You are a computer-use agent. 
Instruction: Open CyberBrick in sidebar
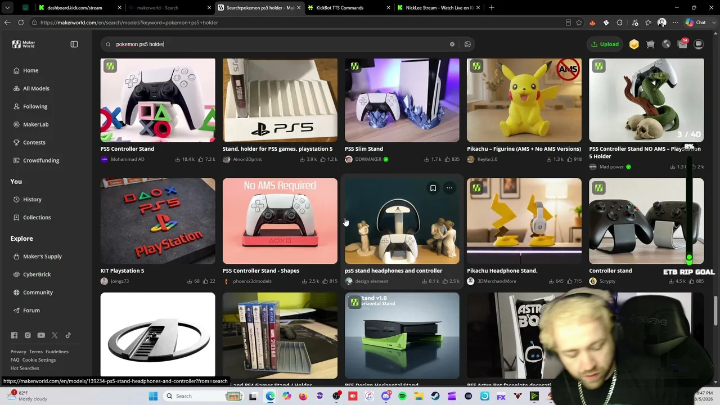pos(37,274)
